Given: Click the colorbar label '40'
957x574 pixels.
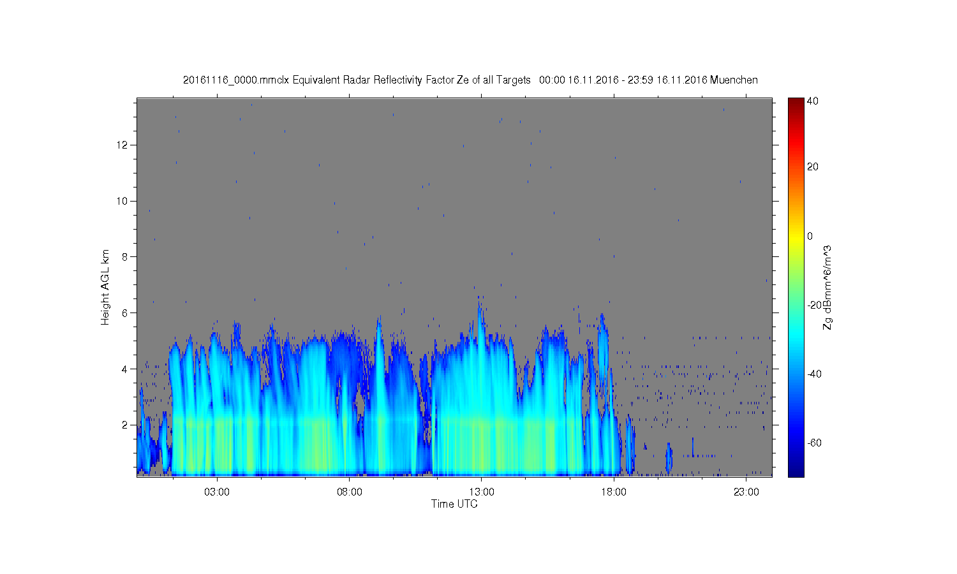Looking at the screenshot, I should [813, 101].
